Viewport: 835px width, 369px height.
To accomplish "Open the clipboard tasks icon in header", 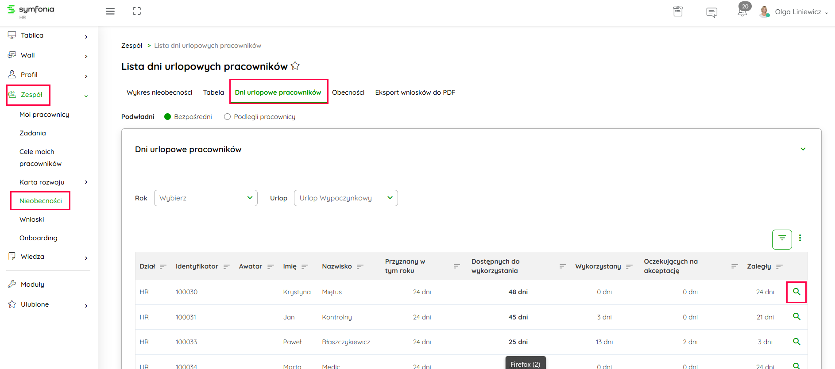I will (x=678, y=12).
